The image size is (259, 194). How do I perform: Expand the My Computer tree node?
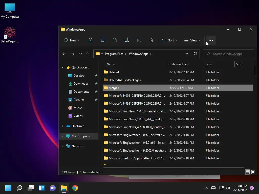click(62, 136)
